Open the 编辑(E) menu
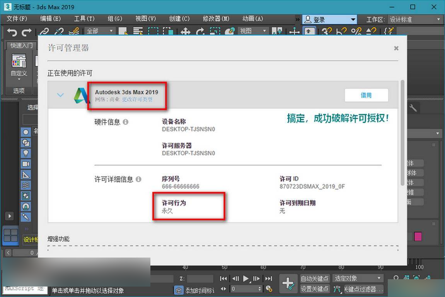 click(51, 19)
